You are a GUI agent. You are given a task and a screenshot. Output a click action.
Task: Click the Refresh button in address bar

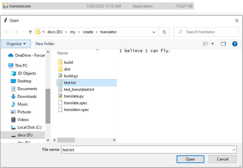pyautogui.click(x=164, y=32)
